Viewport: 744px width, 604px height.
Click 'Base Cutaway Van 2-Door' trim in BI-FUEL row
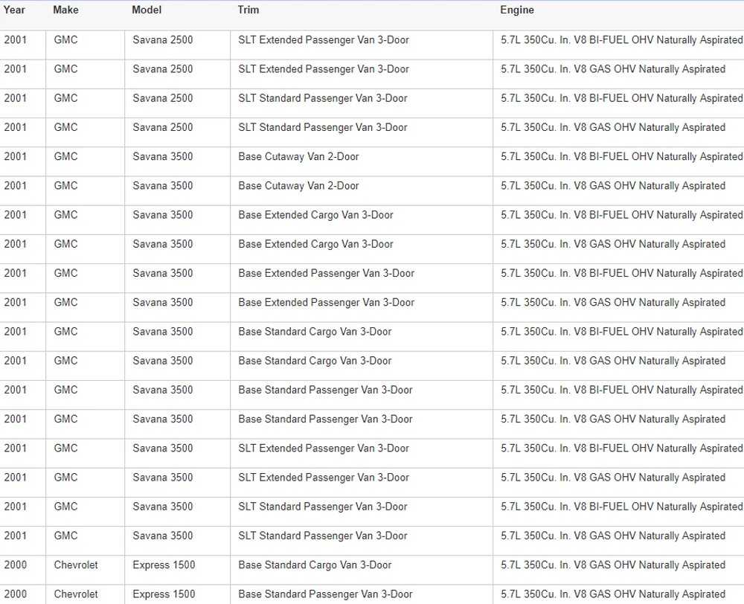(x=298, y=156)
